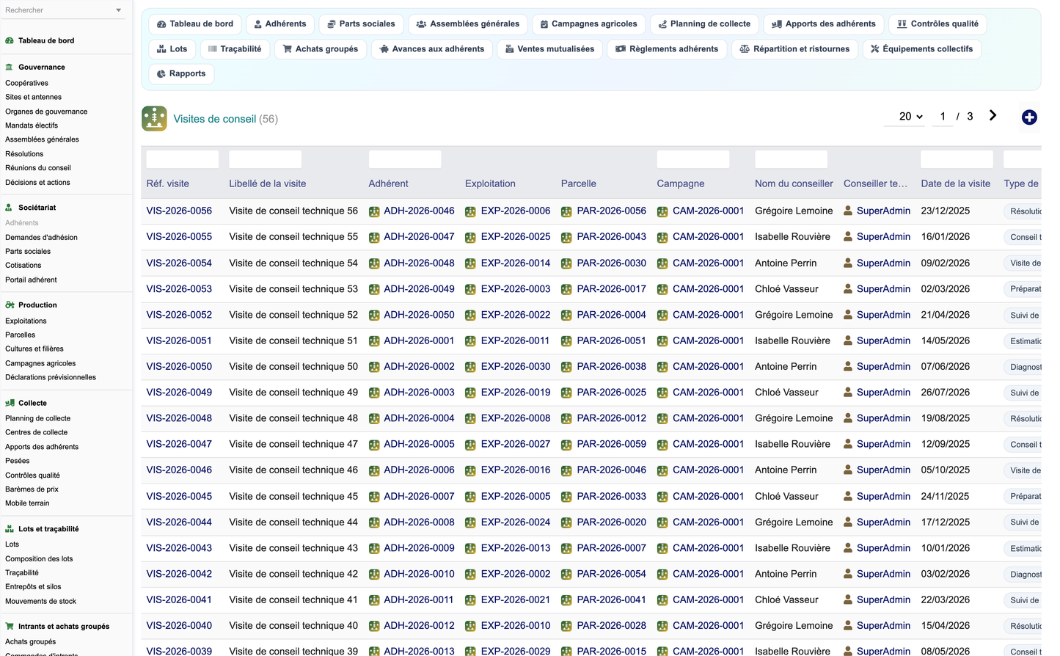Open Centres de collecte in the sidebar

(36, 432)
